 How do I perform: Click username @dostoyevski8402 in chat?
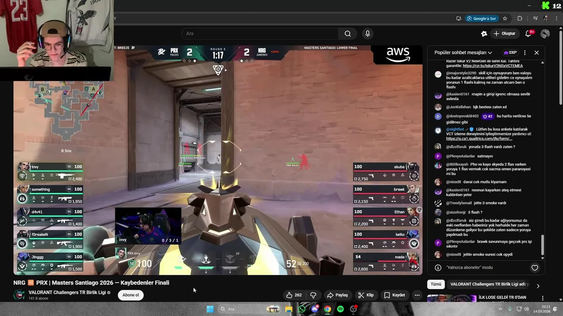click(x=462, y=116)
